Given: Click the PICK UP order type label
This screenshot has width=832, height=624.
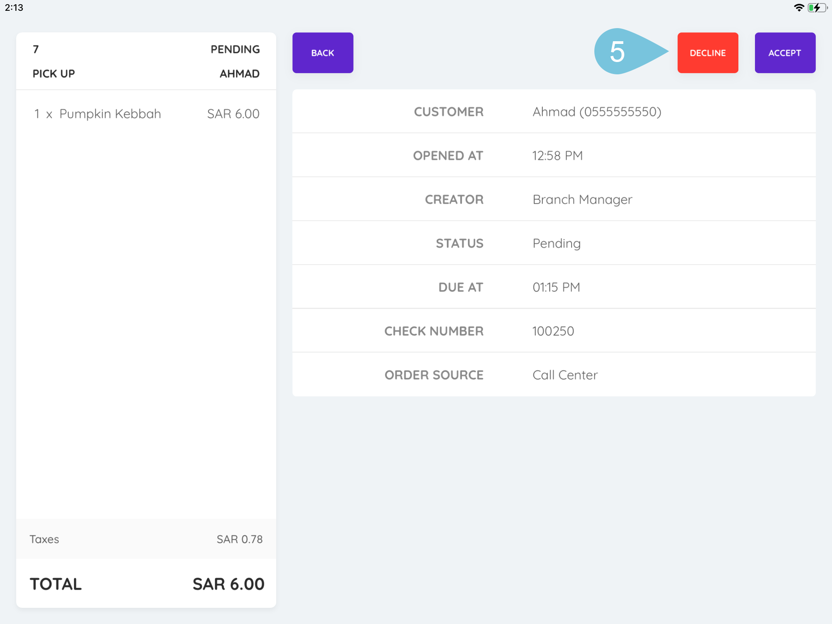Looking at the screenshot, I should tap(54, 73).
